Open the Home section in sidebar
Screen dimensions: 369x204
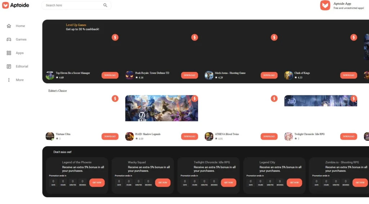[x=16, y=26]
